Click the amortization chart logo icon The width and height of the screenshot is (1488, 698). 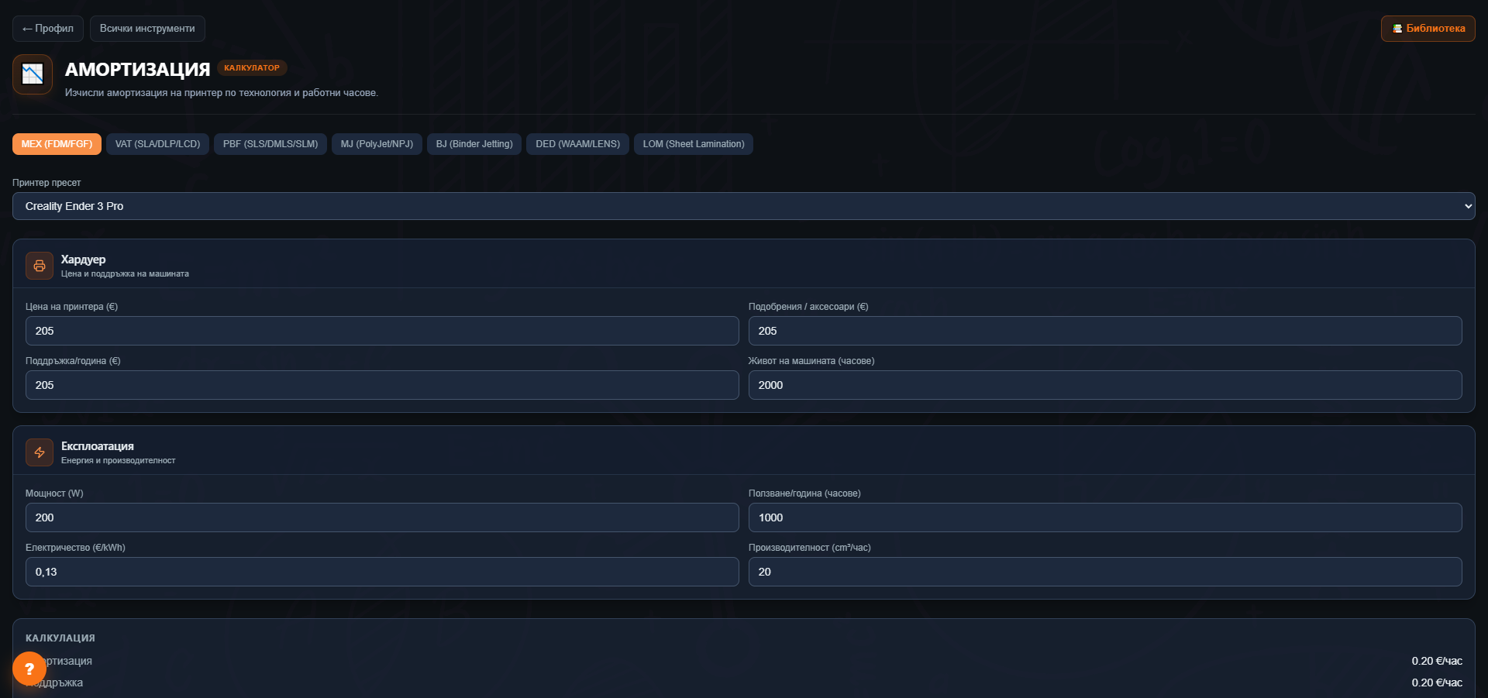point(33,74)
